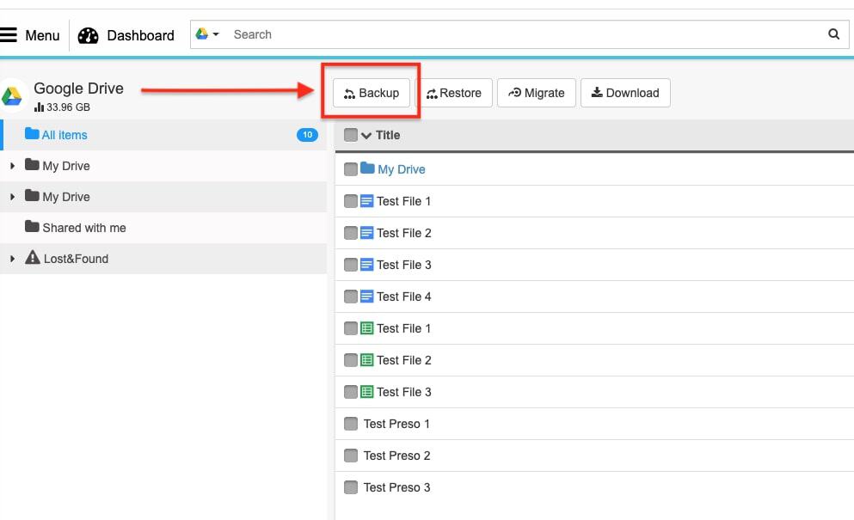
Task: Open the Dashboard gauge icon
Action: point(88,35)
